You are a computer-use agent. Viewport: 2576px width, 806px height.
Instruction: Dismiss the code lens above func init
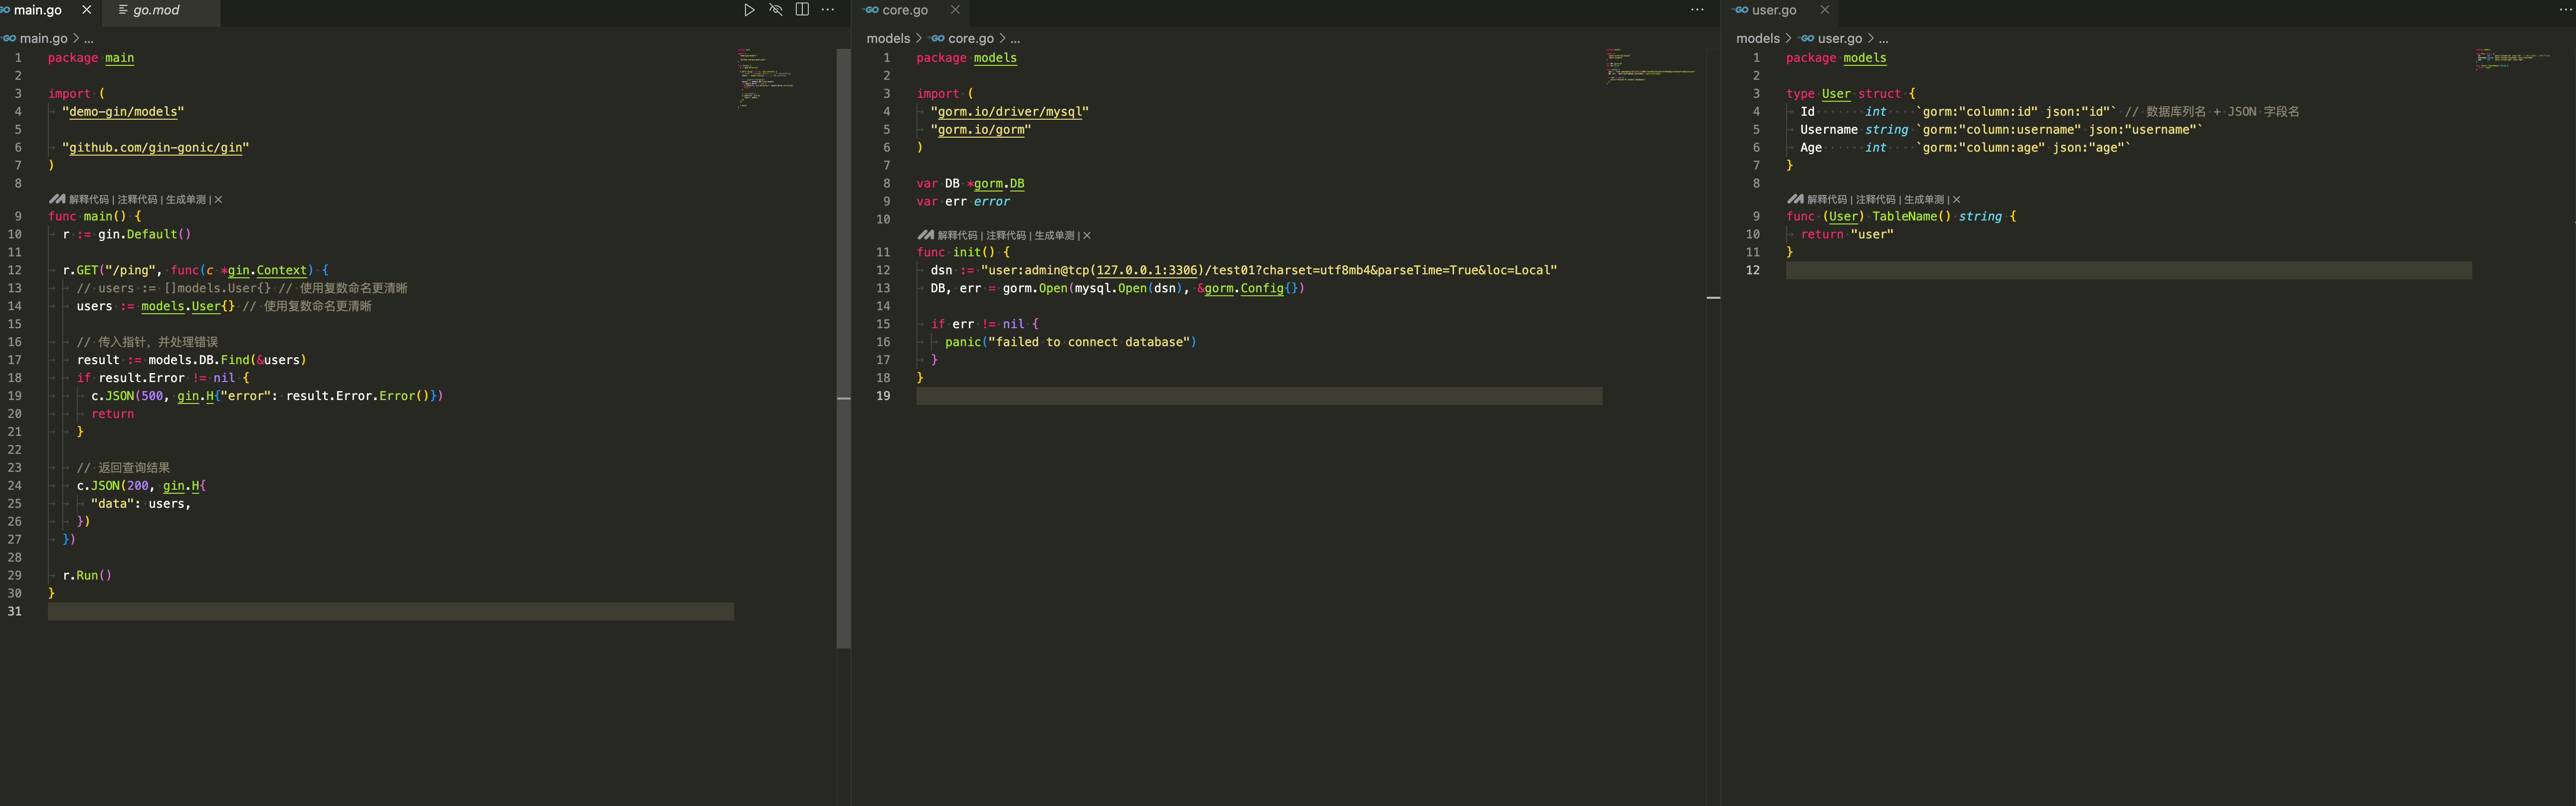(1087, 236)
